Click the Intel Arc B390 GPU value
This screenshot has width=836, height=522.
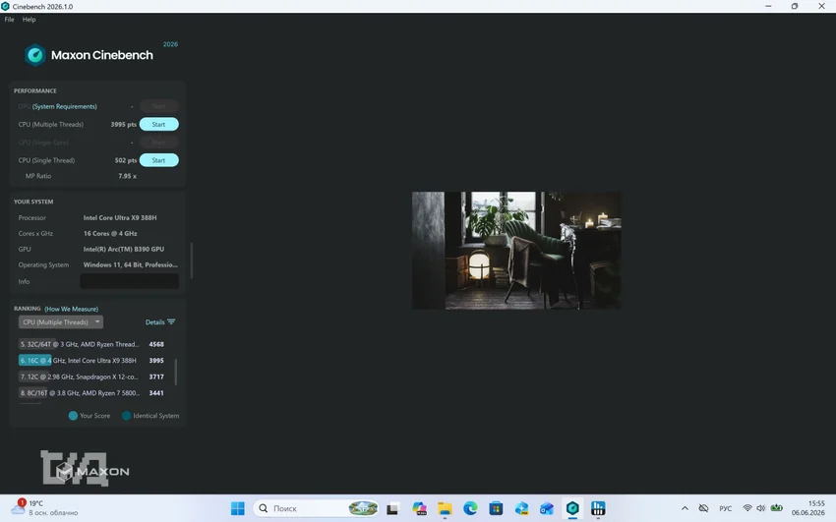pos(124,250)
